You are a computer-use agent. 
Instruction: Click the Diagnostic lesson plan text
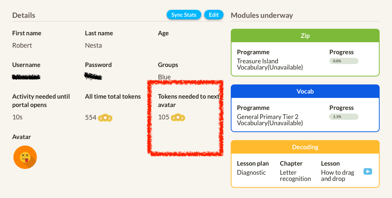tap(252, 173)
